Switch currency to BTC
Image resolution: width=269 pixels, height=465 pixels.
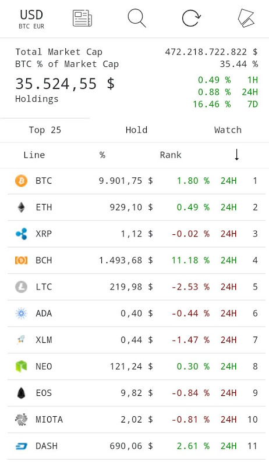24,26
